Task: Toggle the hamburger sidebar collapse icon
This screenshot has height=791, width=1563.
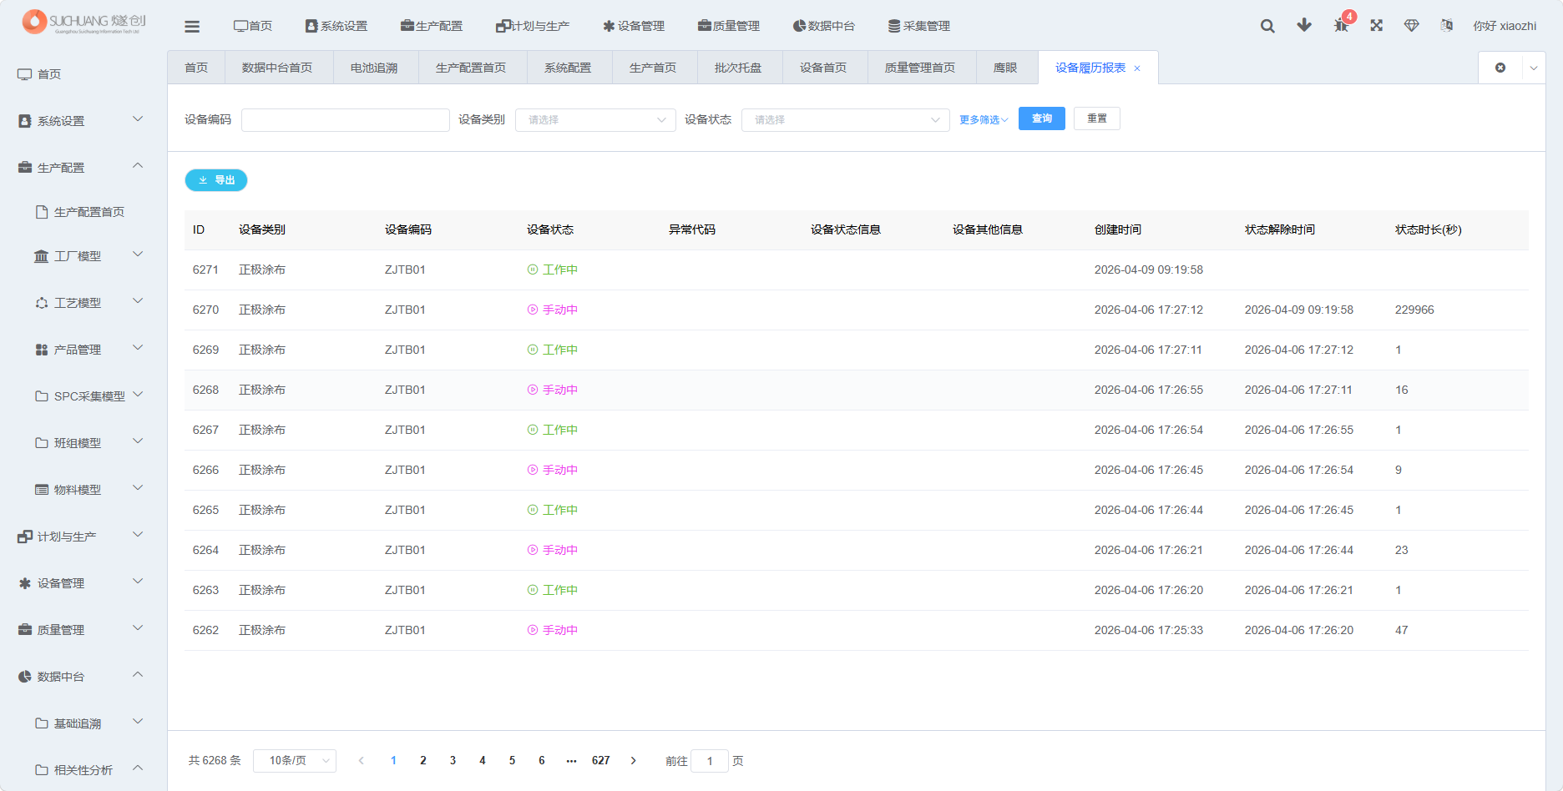Action: [x=192, y=27]
